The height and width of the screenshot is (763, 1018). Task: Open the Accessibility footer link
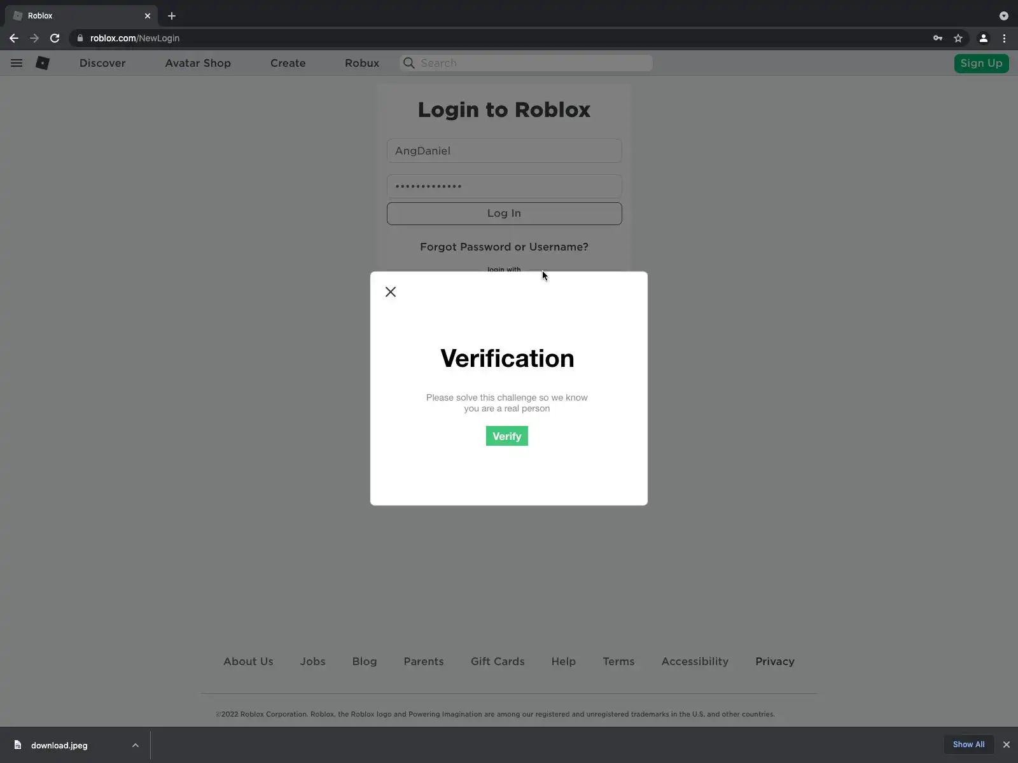point(695,661)
